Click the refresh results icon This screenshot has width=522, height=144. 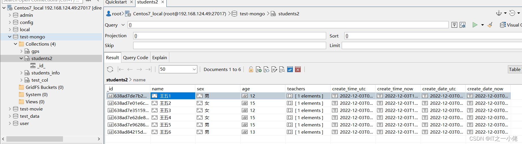[110, 69]
